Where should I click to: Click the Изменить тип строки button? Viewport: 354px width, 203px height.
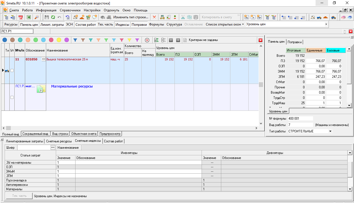131,17
